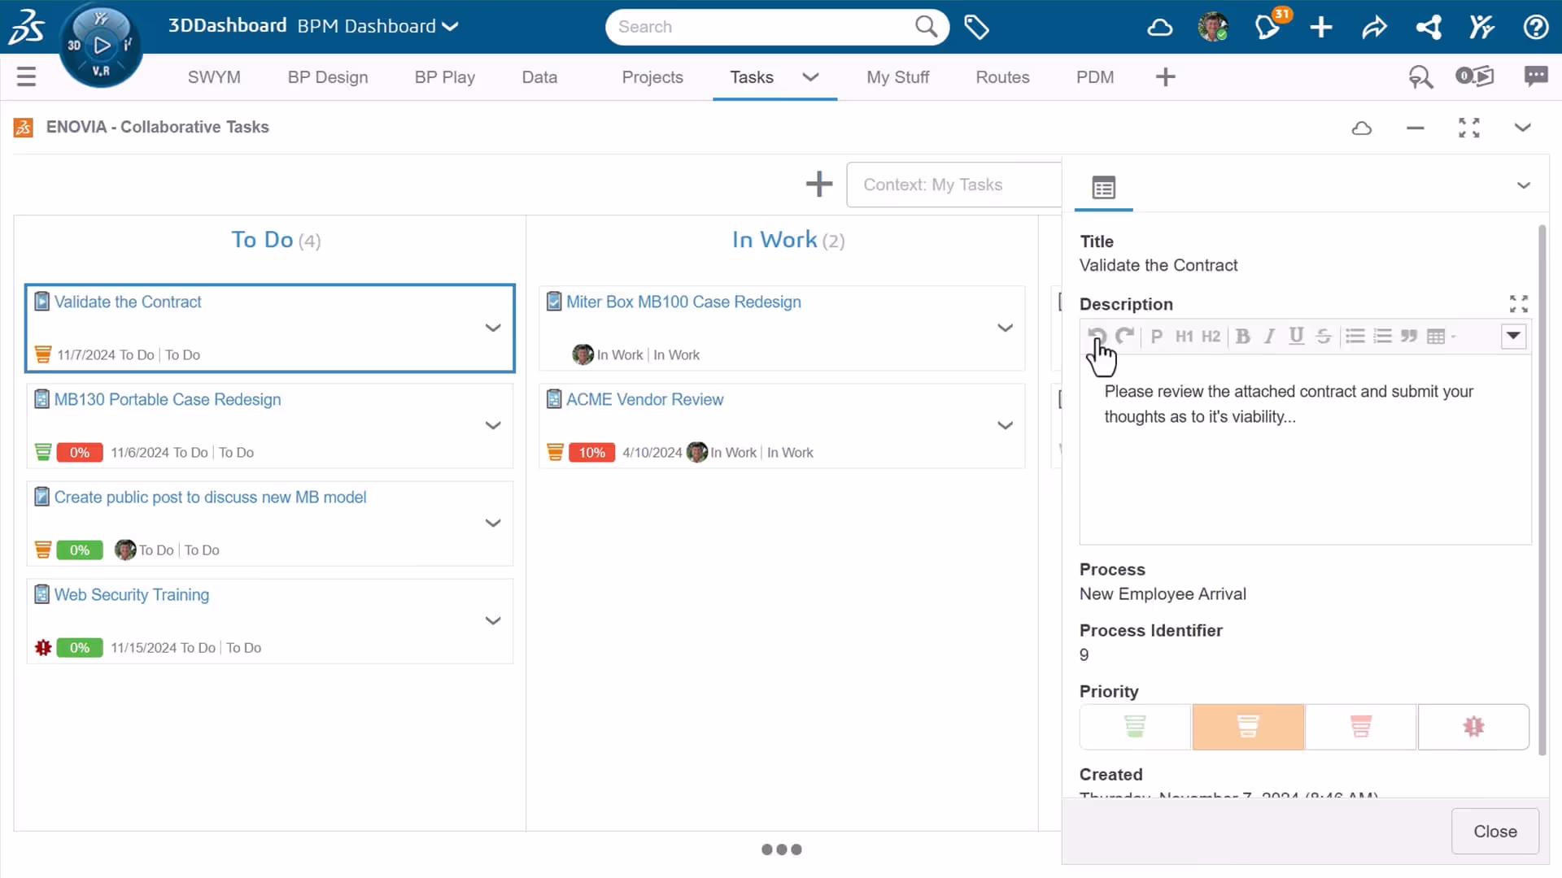This screenshot has height=878, width=1562.
Task: Switch to Projects tab
Action: coord(652,77)
